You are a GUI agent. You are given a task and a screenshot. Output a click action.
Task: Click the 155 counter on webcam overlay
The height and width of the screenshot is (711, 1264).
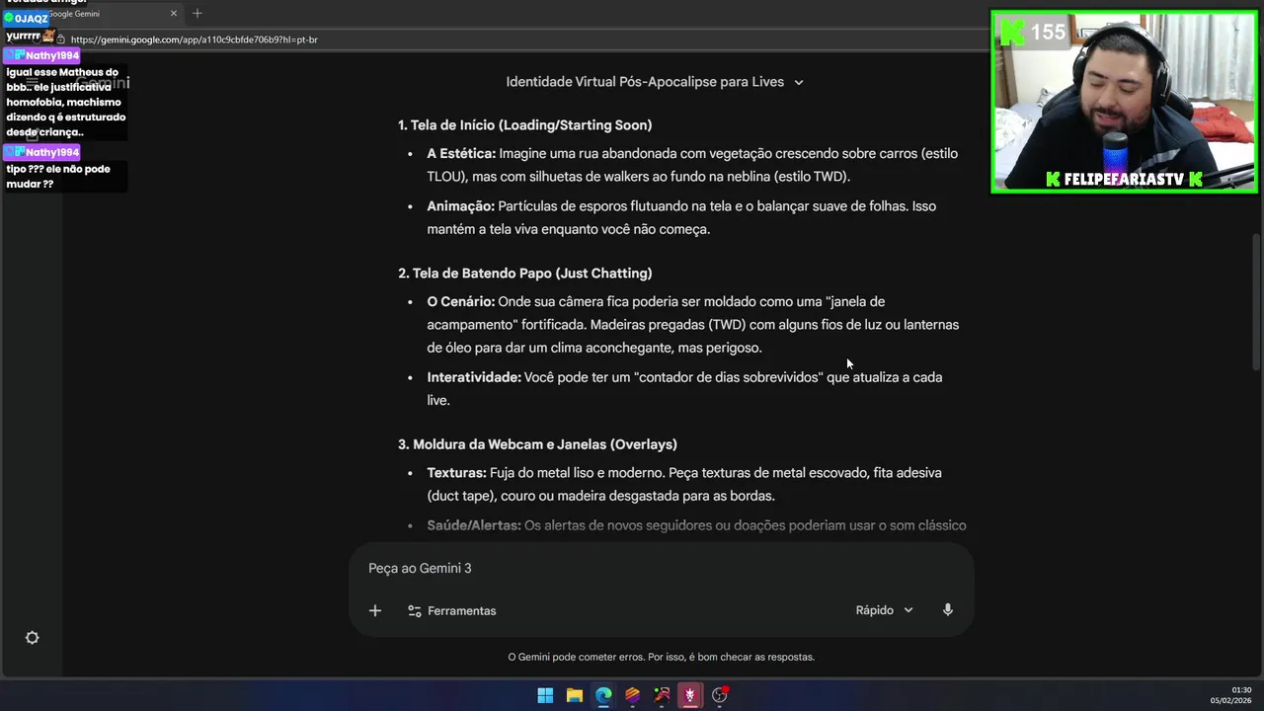(1048, 33)
